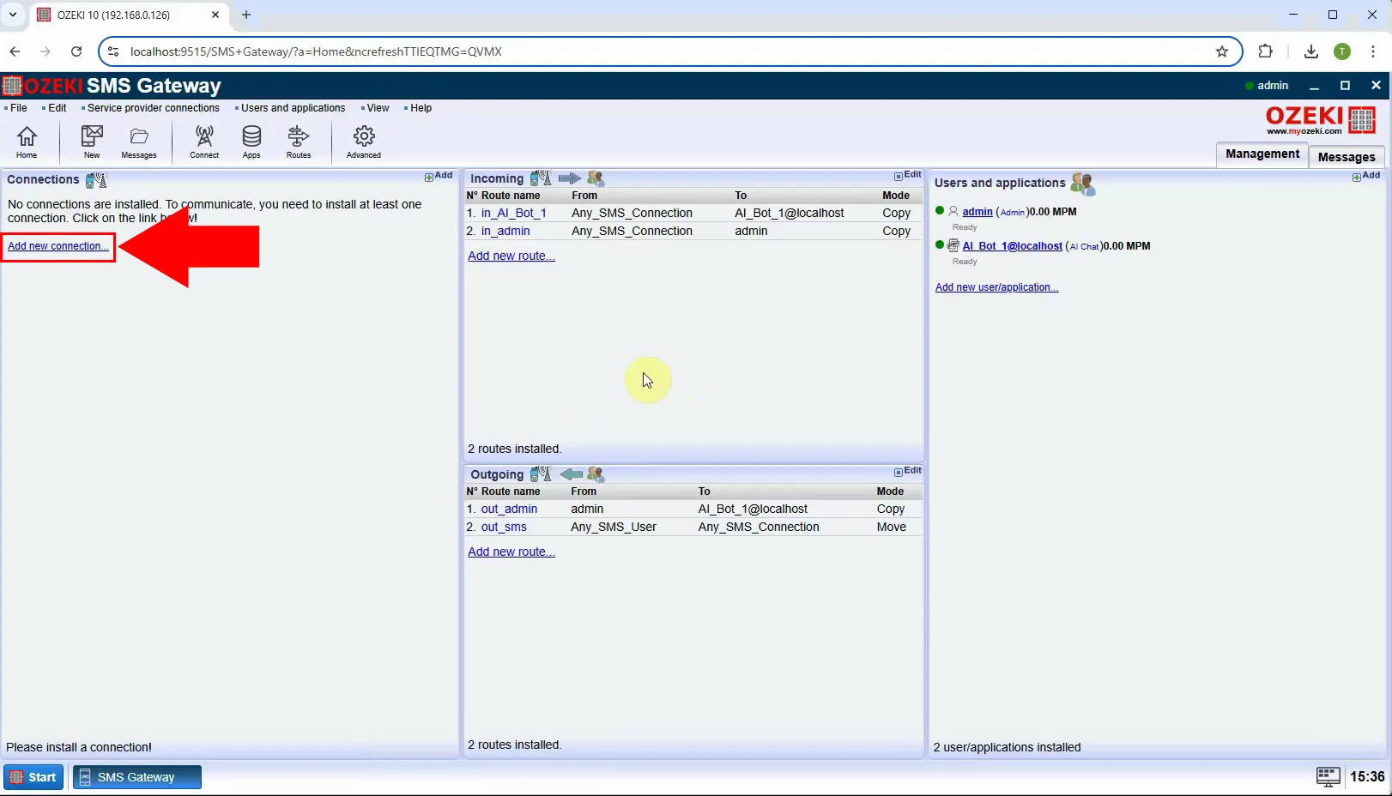1392x796 pixels.
Task: Click Add new route under Incoming
Action: click(x=511, y=256)
